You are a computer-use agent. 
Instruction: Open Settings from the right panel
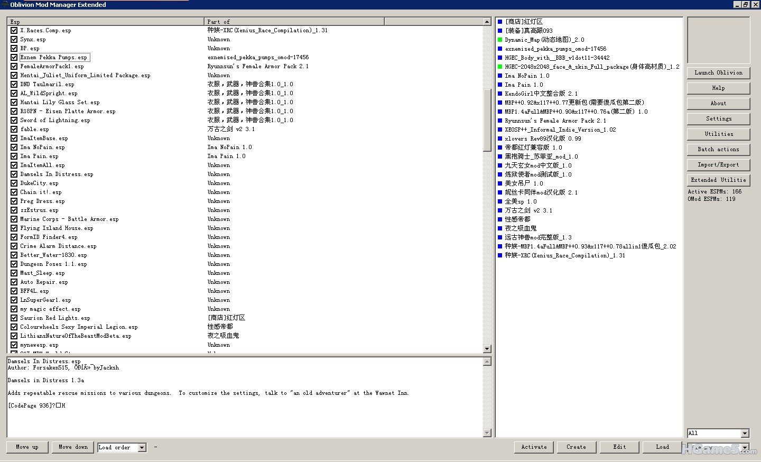718,119
